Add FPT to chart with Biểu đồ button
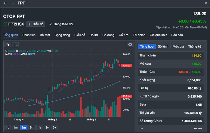210x133 pixels. 36,24
